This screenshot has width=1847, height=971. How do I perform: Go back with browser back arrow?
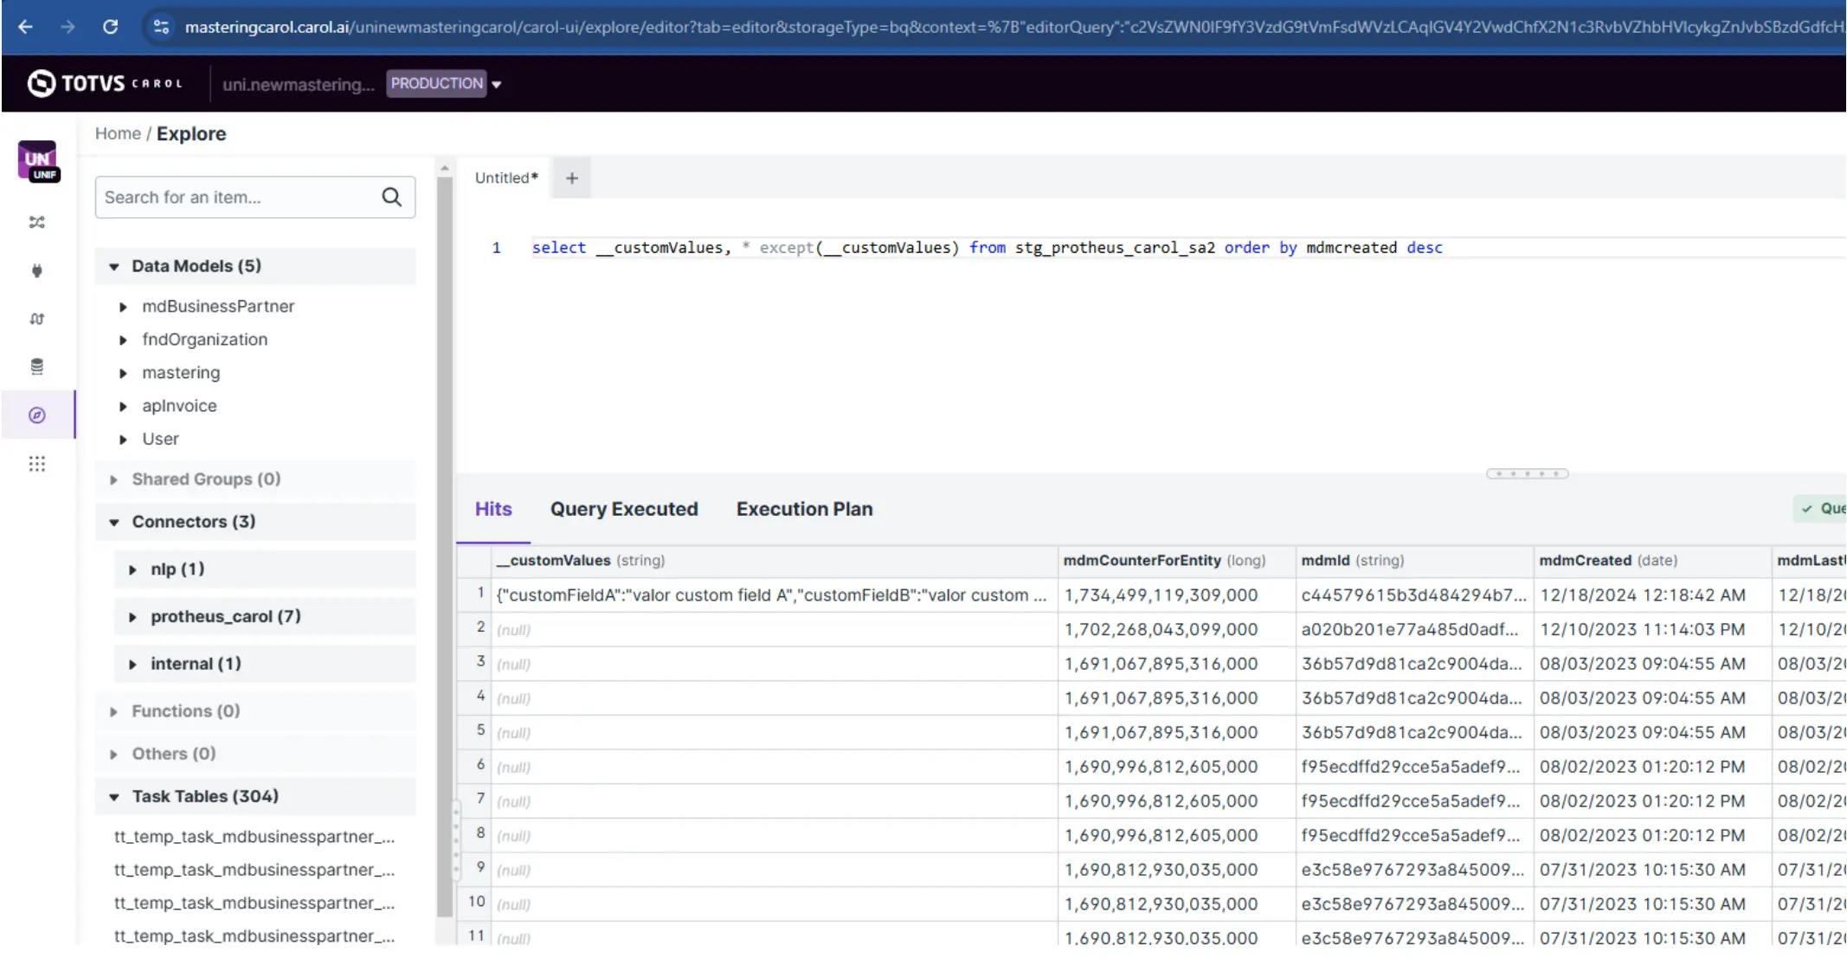(26, 27)
